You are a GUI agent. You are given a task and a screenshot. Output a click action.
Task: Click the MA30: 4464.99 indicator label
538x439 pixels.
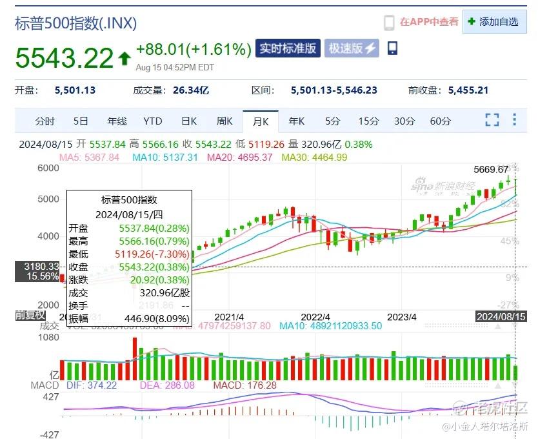tap(314, 158)
